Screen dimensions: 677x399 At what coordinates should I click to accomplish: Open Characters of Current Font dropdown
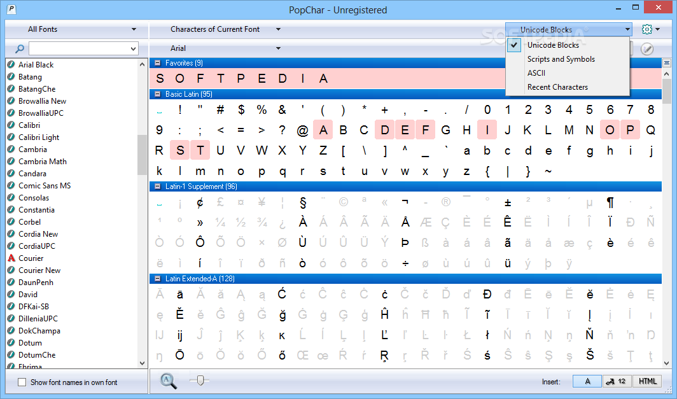pyautogui.click(x=225, y=29)
